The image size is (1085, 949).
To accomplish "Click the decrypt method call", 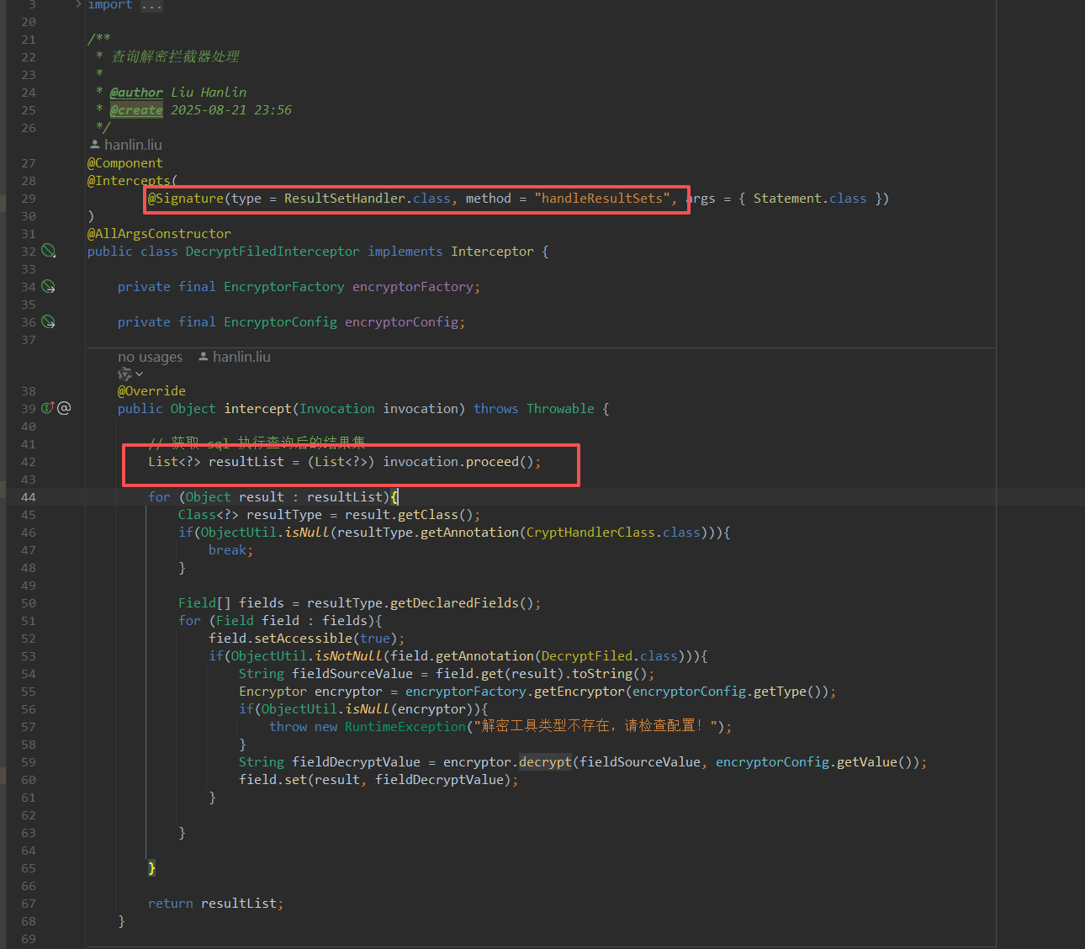I will 545,762.
